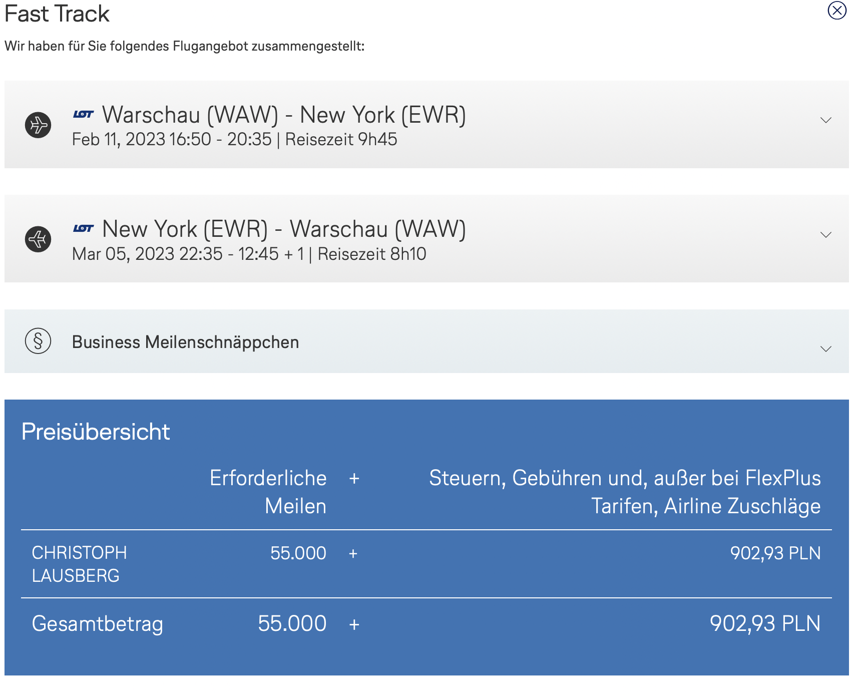Expand the New York (EWR) - Warschau (WAW) details
The height and width of the screenshot is (696, 855).
(x=825, y=235)
